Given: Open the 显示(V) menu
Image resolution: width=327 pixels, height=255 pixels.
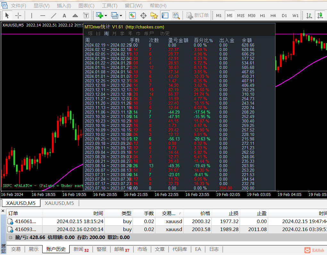Looking at the screenshot, I should point(42,6).
